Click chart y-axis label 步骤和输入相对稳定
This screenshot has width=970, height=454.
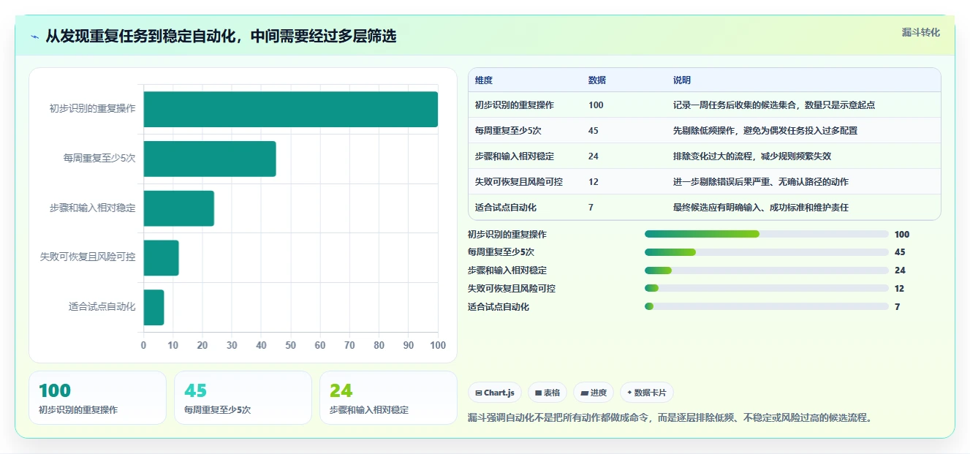pos(93,208)
